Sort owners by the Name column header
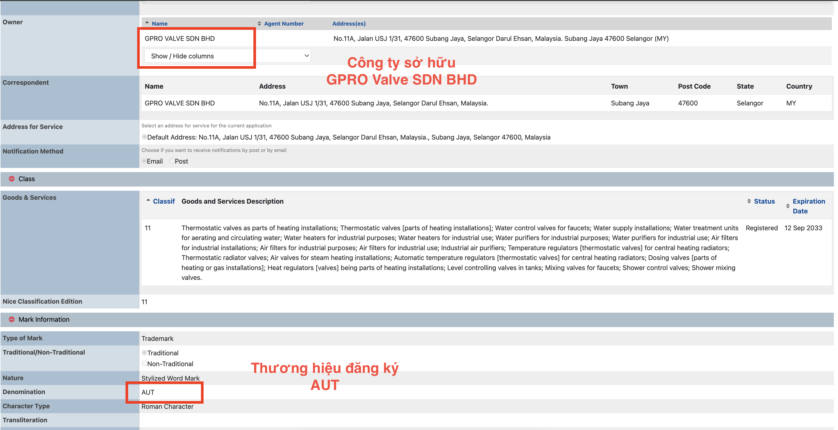838x430 pixels. click(159, 24)
